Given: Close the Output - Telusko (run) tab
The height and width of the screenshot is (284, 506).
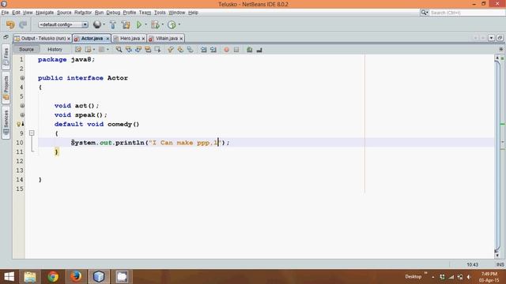Looking at the screenshot, I should pos(69,39).
